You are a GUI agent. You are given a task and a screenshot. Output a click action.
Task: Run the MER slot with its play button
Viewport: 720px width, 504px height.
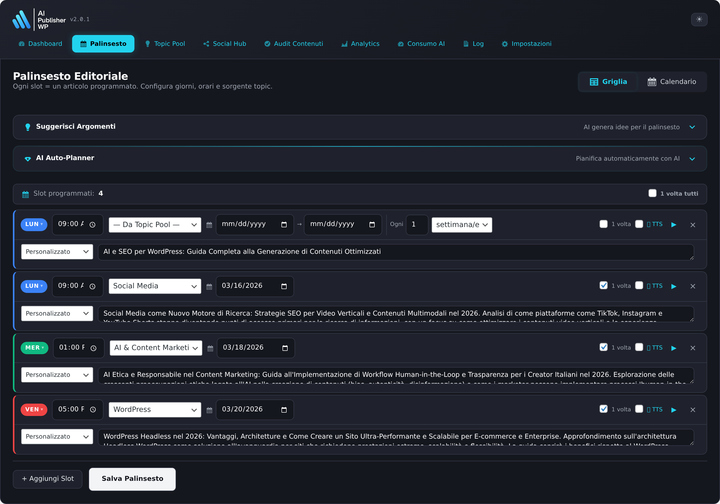[x=674, y=348]
